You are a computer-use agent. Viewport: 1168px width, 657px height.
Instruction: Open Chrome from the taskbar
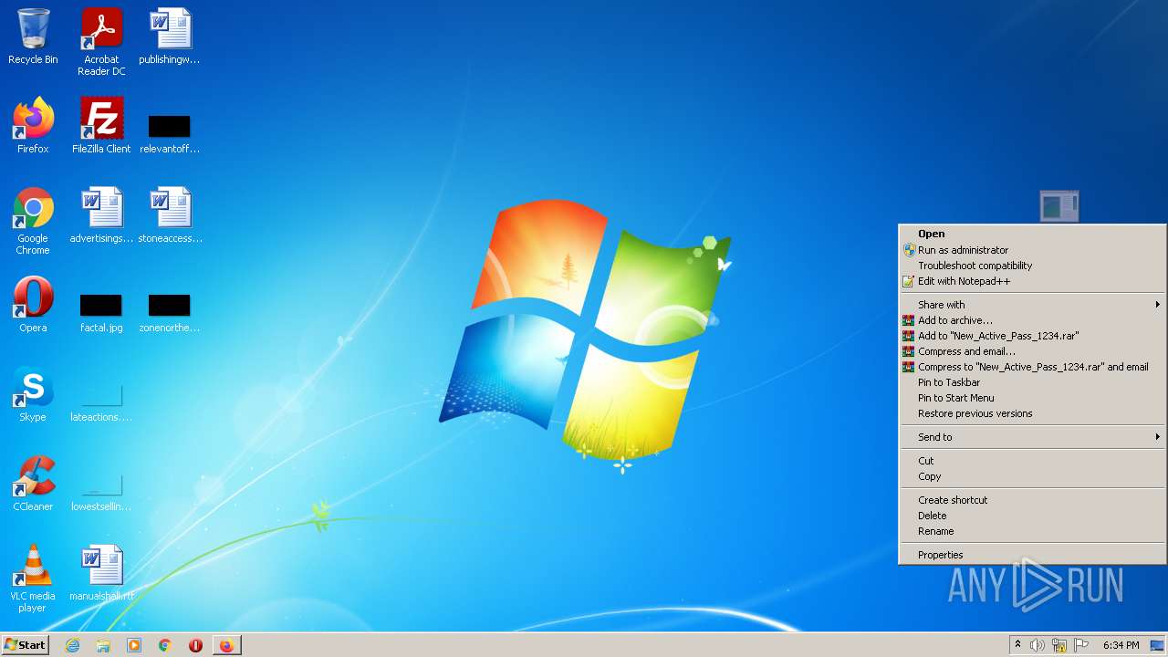[x=164, y=645]
